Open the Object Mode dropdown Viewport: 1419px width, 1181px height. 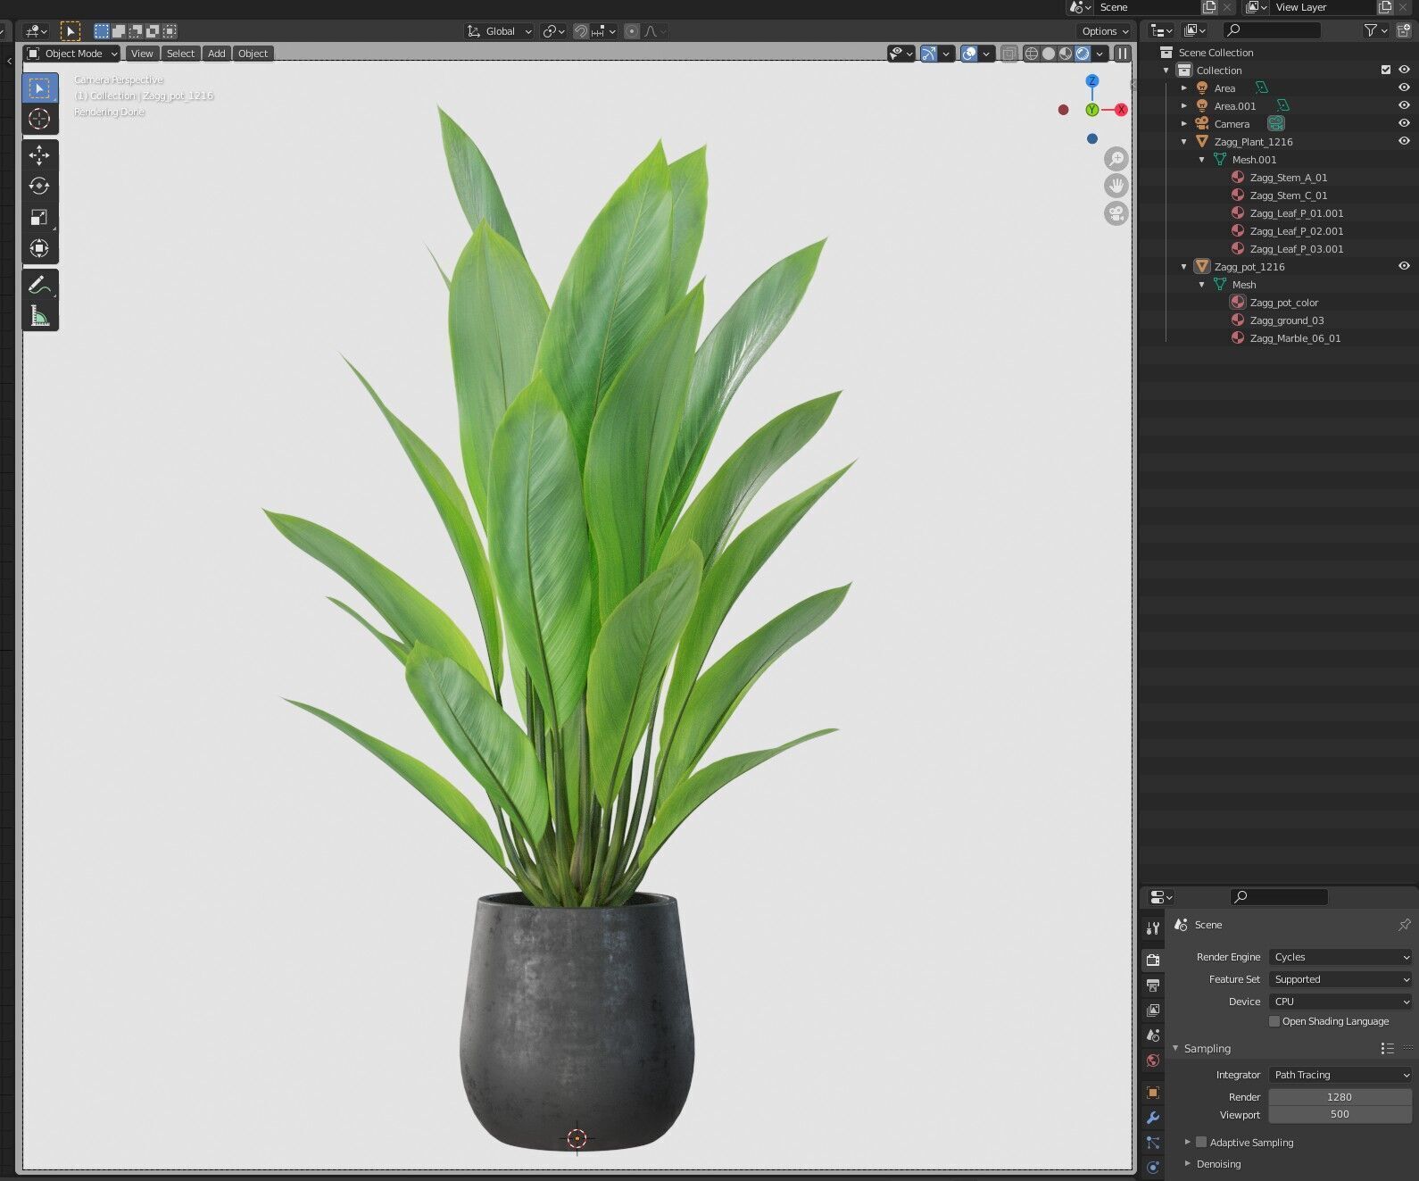(x=72, y=54)
